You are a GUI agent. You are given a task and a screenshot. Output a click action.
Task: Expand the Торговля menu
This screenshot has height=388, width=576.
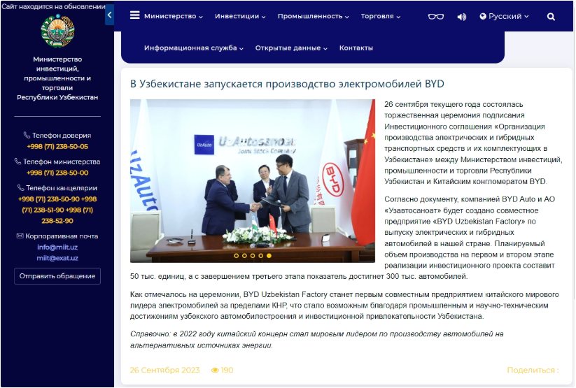pos(380,16)
